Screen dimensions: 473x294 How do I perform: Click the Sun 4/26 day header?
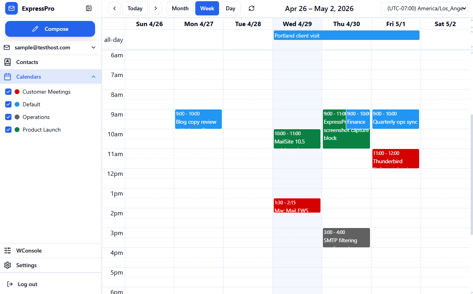(149, 24)
